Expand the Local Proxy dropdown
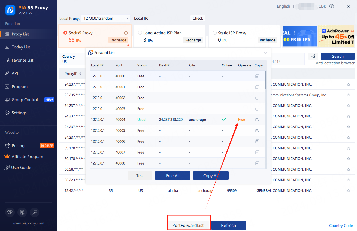This screenshot has width=357, height=231. click(x=127, y=19)
